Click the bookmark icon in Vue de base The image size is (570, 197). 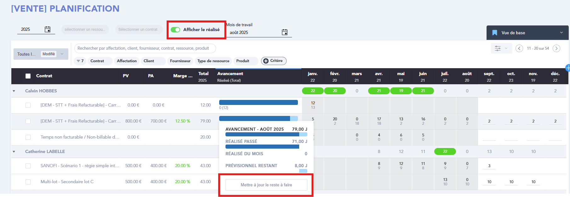point(495,33)
